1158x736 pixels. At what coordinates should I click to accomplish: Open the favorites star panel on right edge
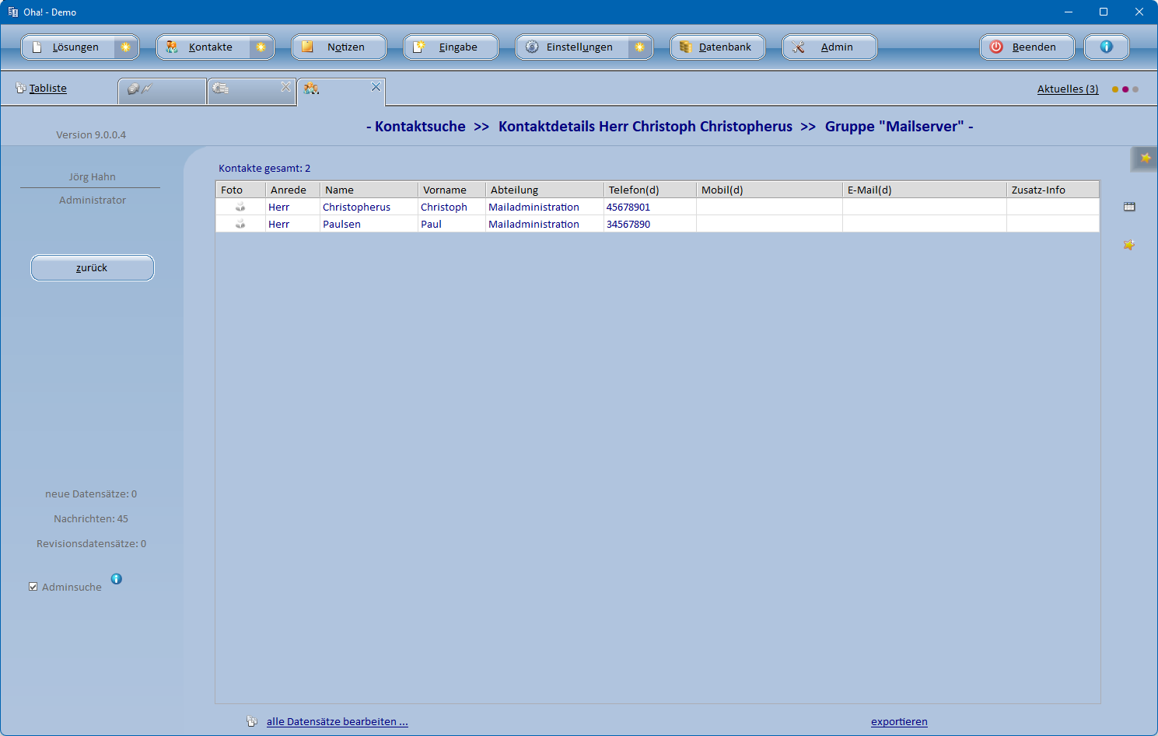pos(1145,159)
